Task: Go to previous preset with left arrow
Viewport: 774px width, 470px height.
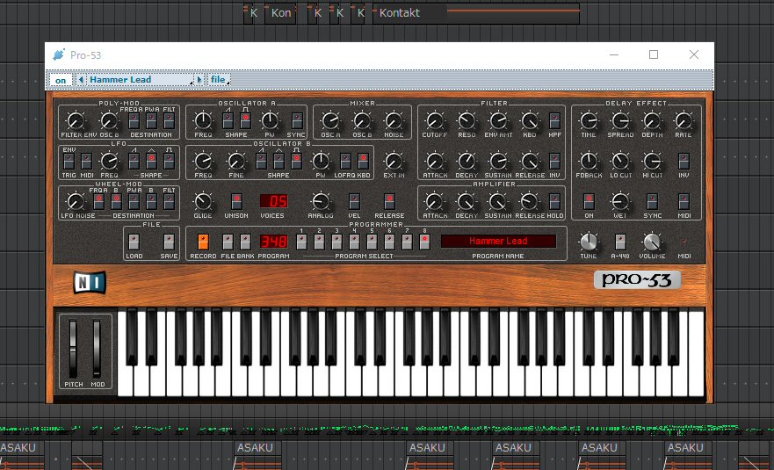Action: click(x=81, y=79)
